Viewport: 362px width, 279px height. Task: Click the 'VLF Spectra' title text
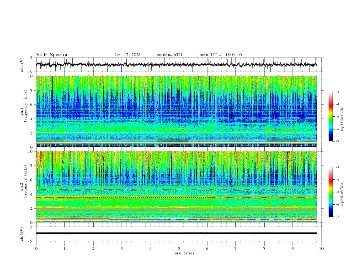[x=52, y=55]
